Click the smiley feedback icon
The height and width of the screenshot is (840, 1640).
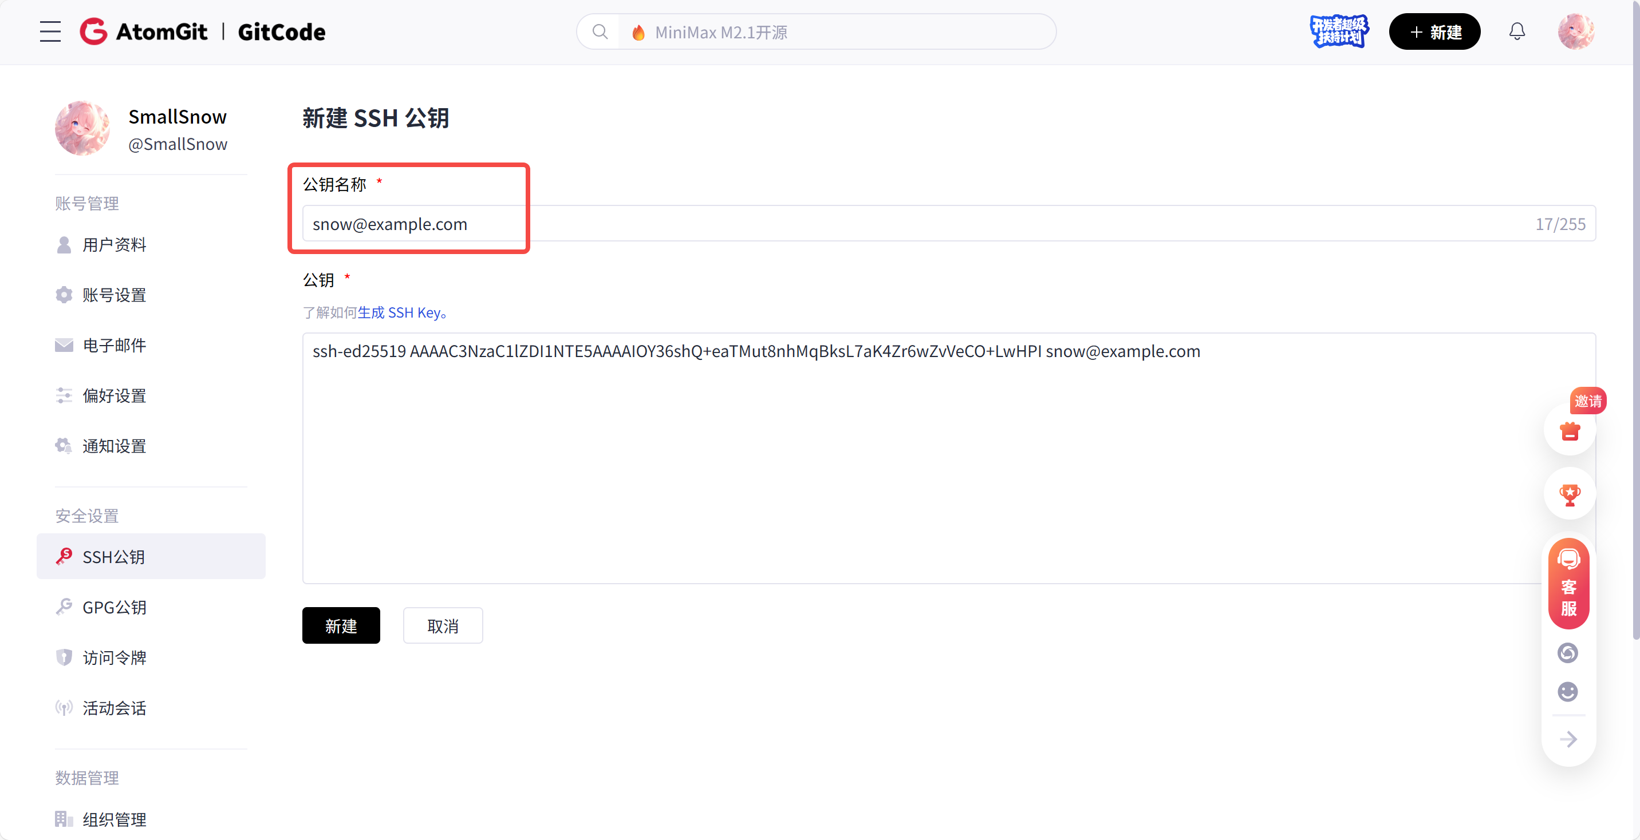point(1567,692)
